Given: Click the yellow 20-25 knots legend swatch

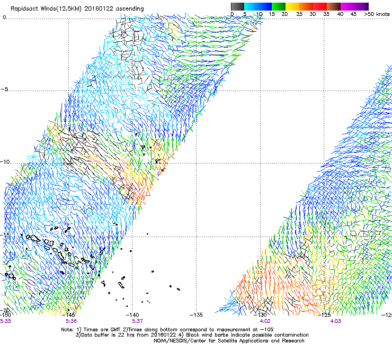Looking at the screenshot, I should pos(292,6).
